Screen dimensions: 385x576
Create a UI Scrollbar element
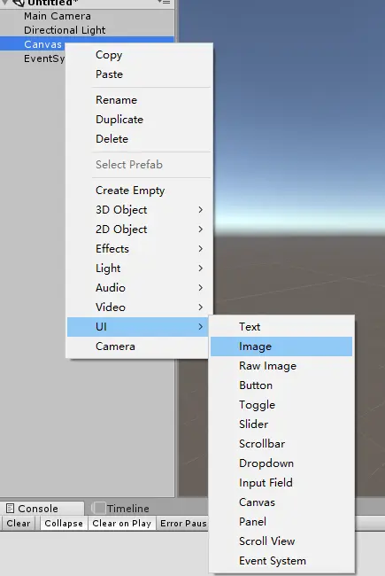(281, 444)
